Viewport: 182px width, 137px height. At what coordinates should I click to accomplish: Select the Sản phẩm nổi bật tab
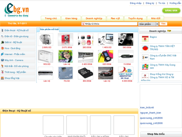coord(49,29)
